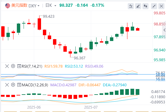The height and width of the screenshot is (112, 166).
Task: Click the 美元指数 title label
Action: coord(19,6)
